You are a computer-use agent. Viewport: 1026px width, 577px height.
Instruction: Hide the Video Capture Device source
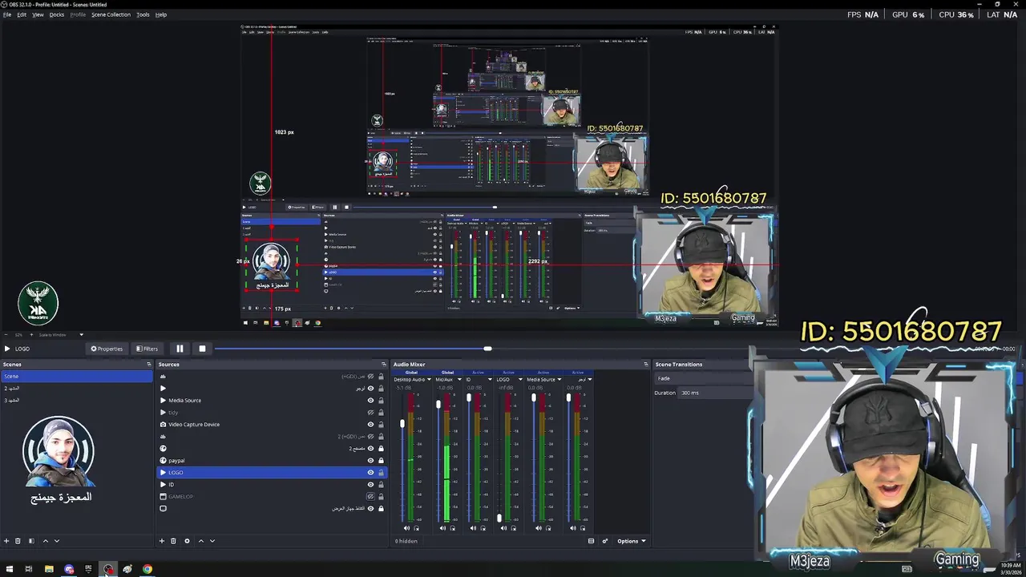[370, 425]
